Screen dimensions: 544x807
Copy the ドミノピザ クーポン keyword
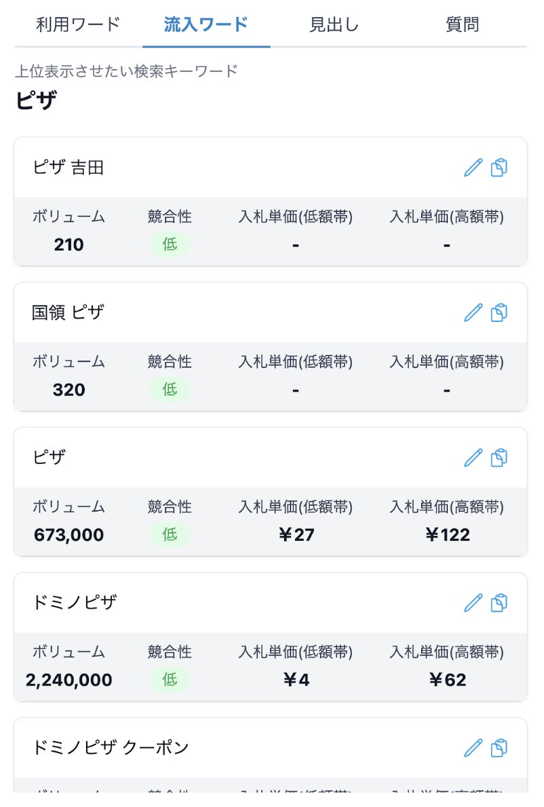click(499, 748)
